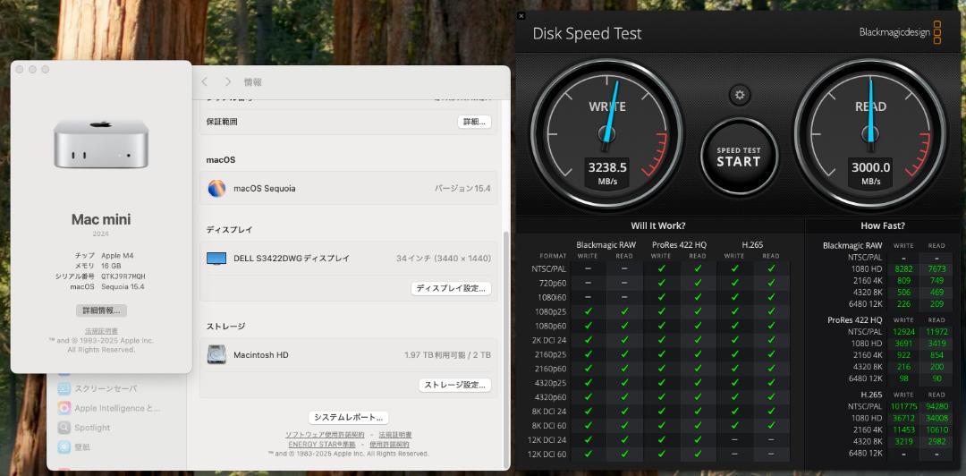Image resolution: width=966 pixels, height=476 pixels.
Task: Select Spotlight in the settings sidebar
Action: click(92, 428)
